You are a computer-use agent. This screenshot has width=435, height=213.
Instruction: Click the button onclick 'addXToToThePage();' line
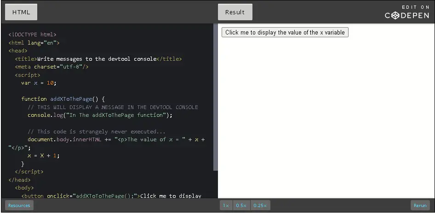pos(111,196)
